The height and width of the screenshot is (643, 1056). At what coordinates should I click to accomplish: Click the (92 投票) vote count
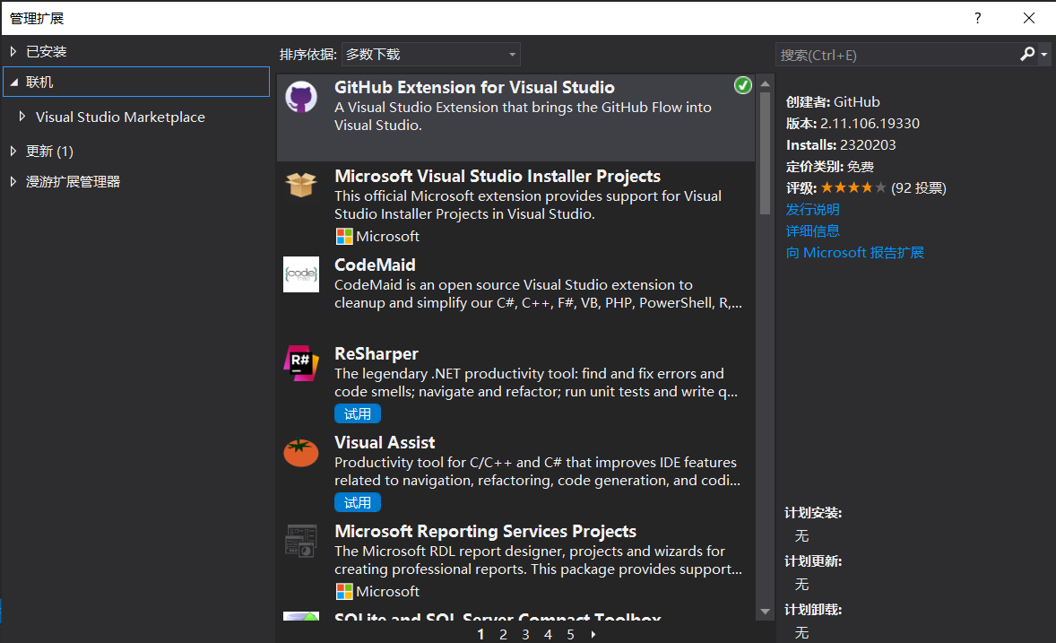[919, 188]
